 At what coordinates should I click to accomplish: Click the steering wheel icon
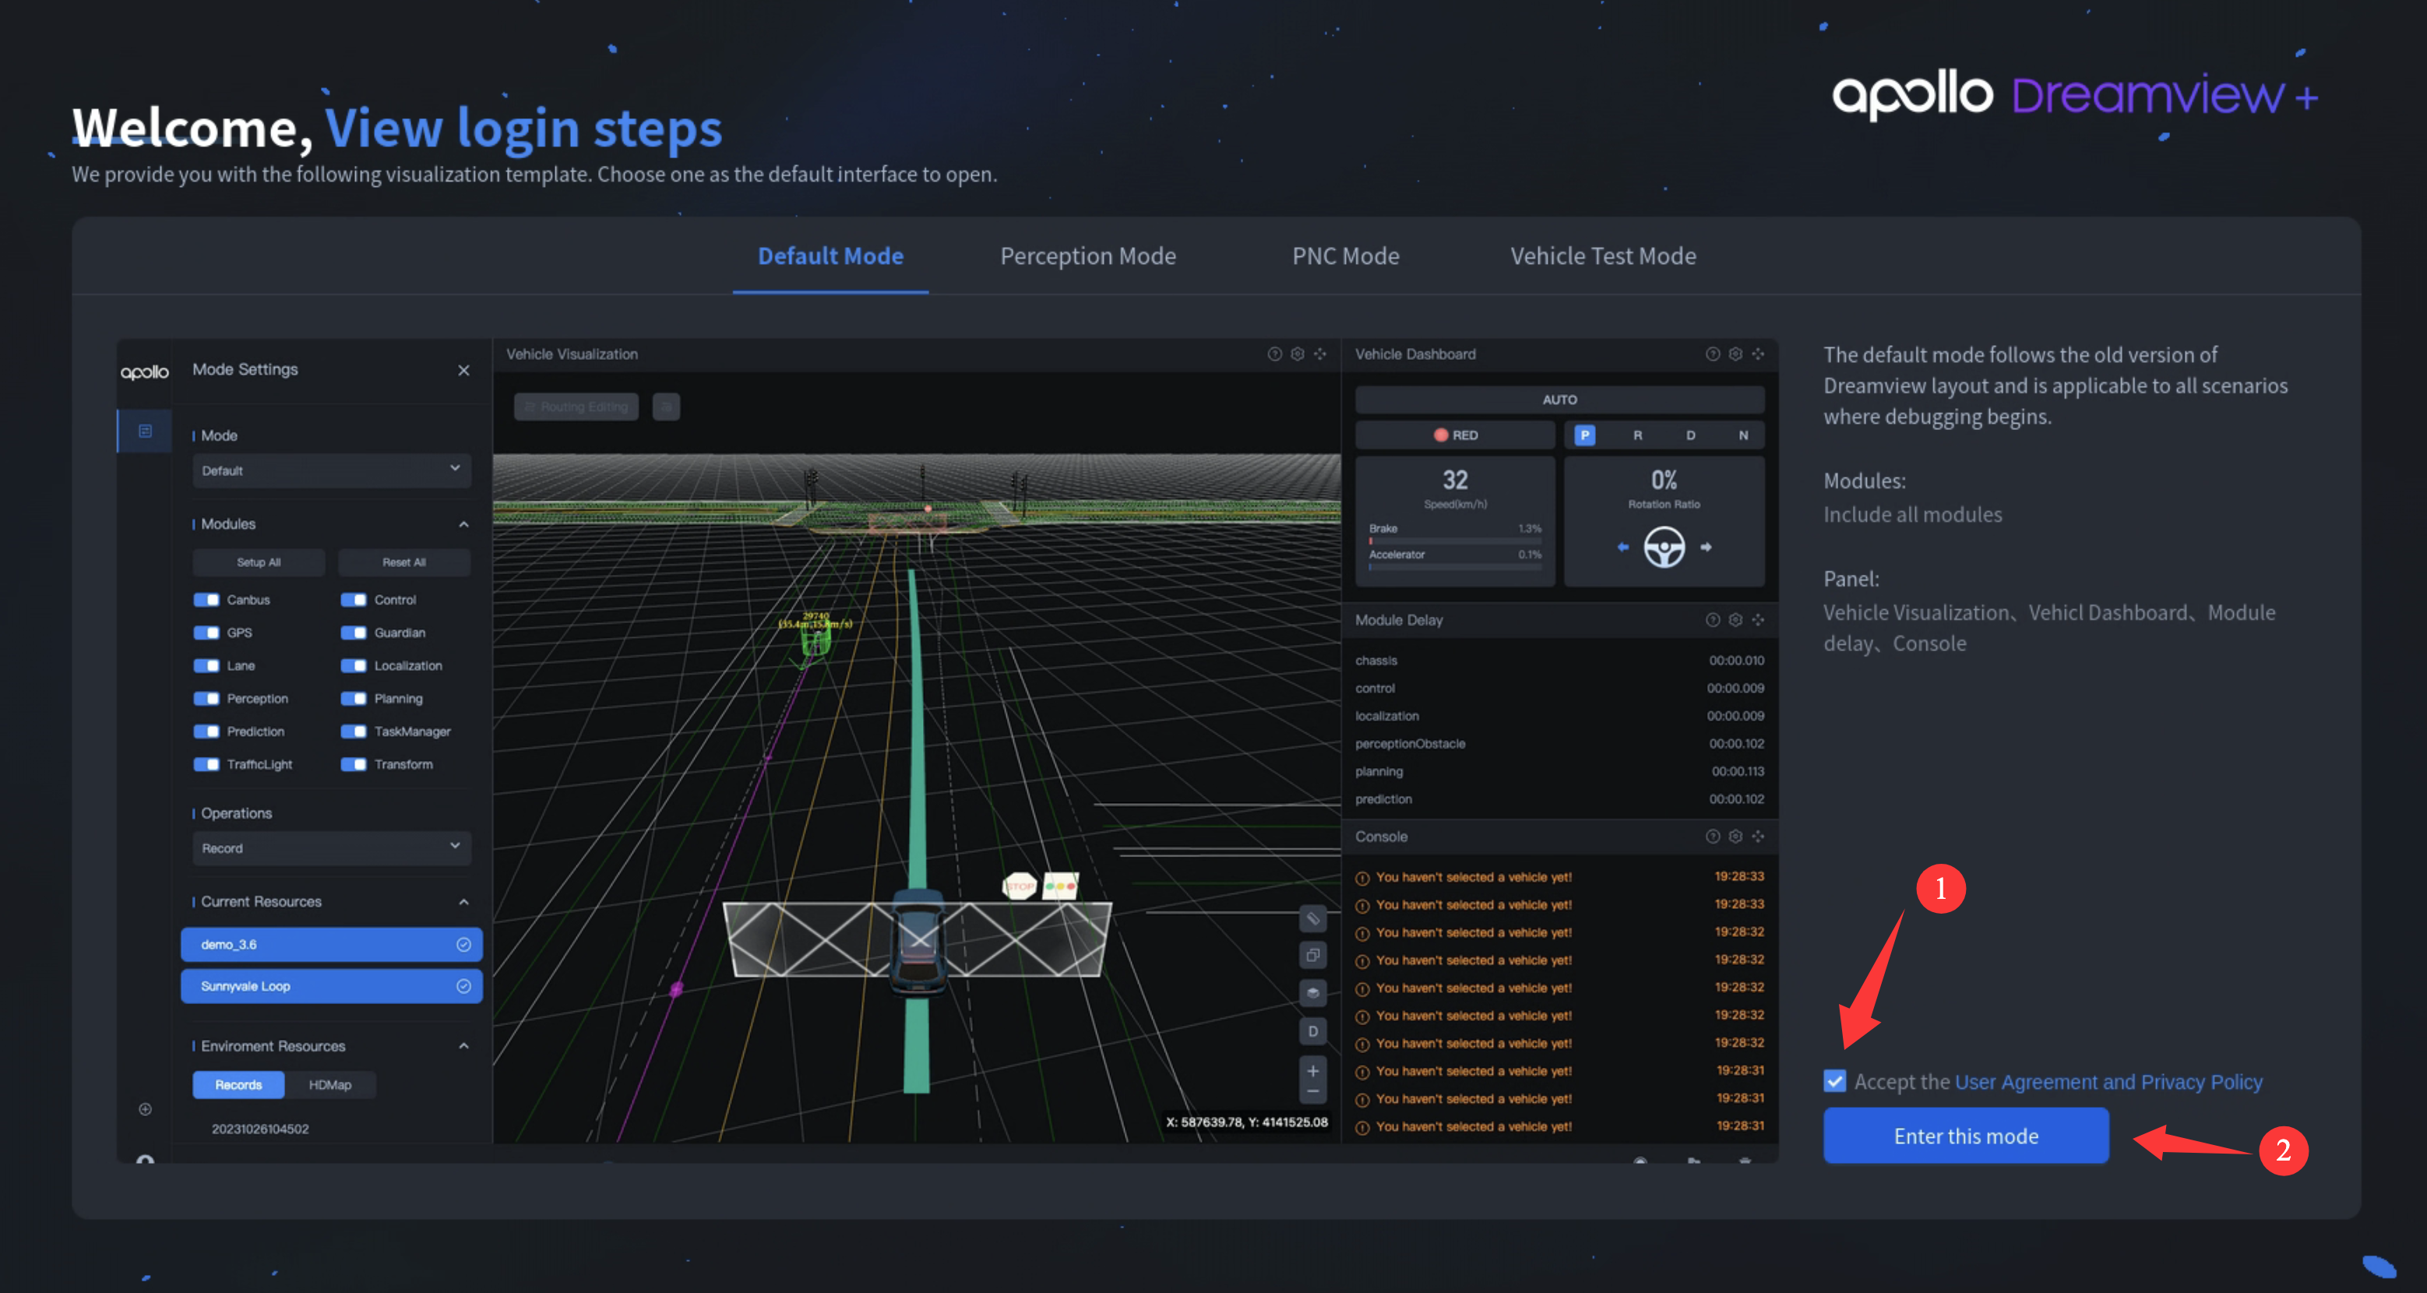click(1664, 547)
